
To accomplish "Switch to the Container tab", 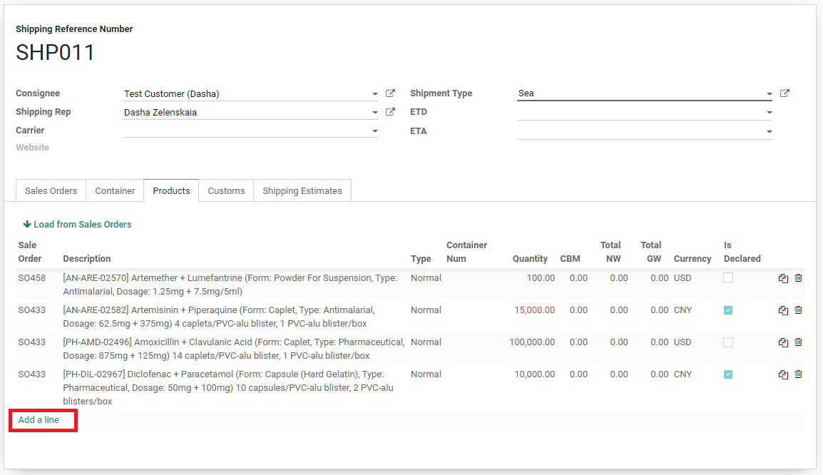I will [115, 190].
